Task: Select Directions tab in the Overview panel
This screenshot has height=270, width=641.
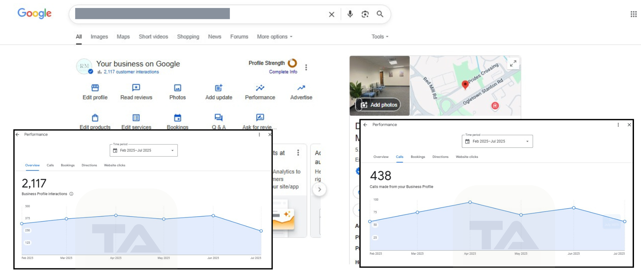Action: tap(89, 165)
